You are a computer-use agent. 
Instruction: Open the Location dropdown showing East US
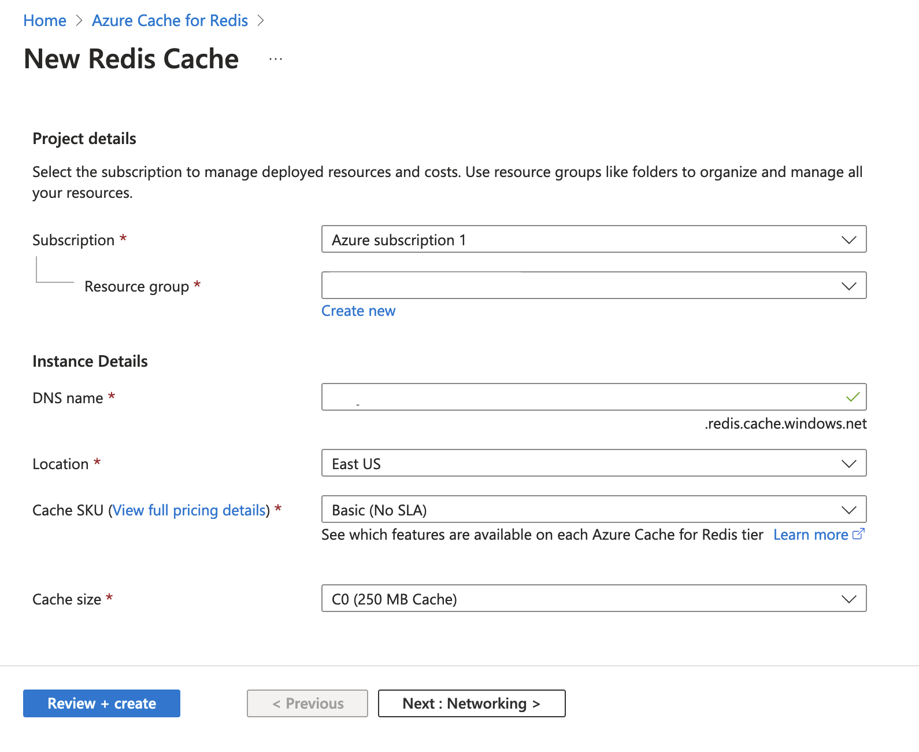pos(594,463)
